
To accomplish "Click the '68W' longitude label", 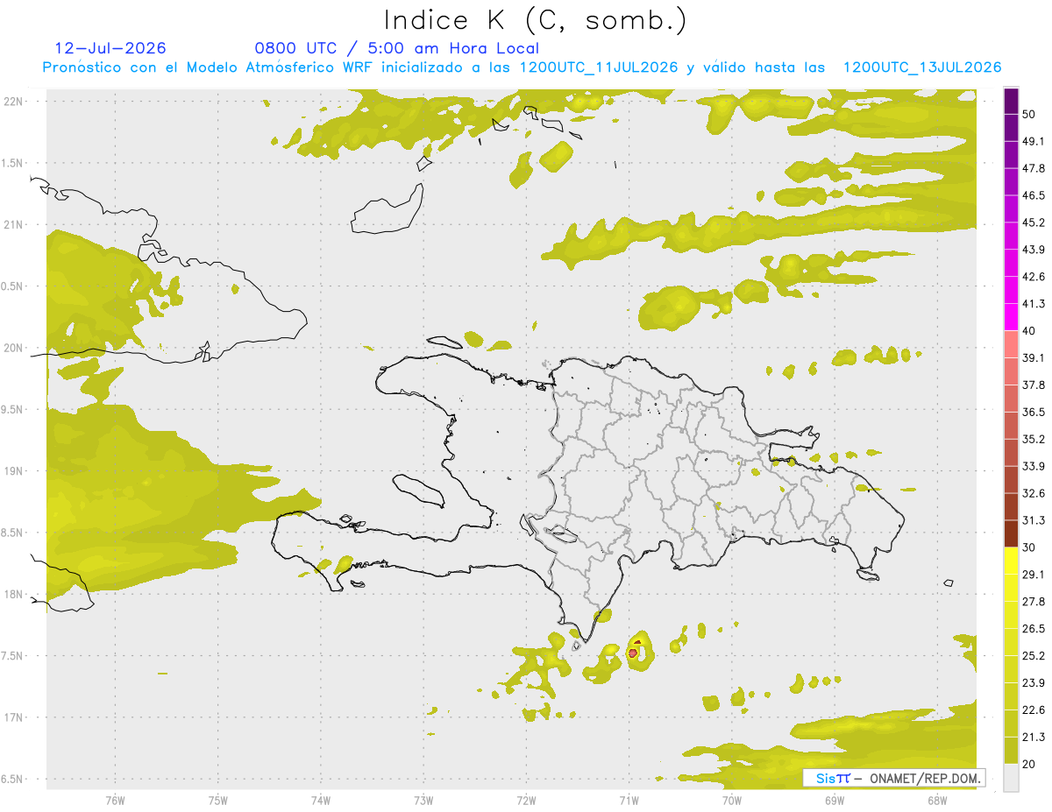I will tap(937, 801).
